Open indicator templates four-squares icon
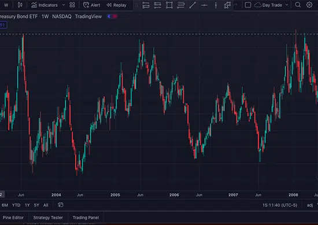318x225 pixels. tap(72, 5)
